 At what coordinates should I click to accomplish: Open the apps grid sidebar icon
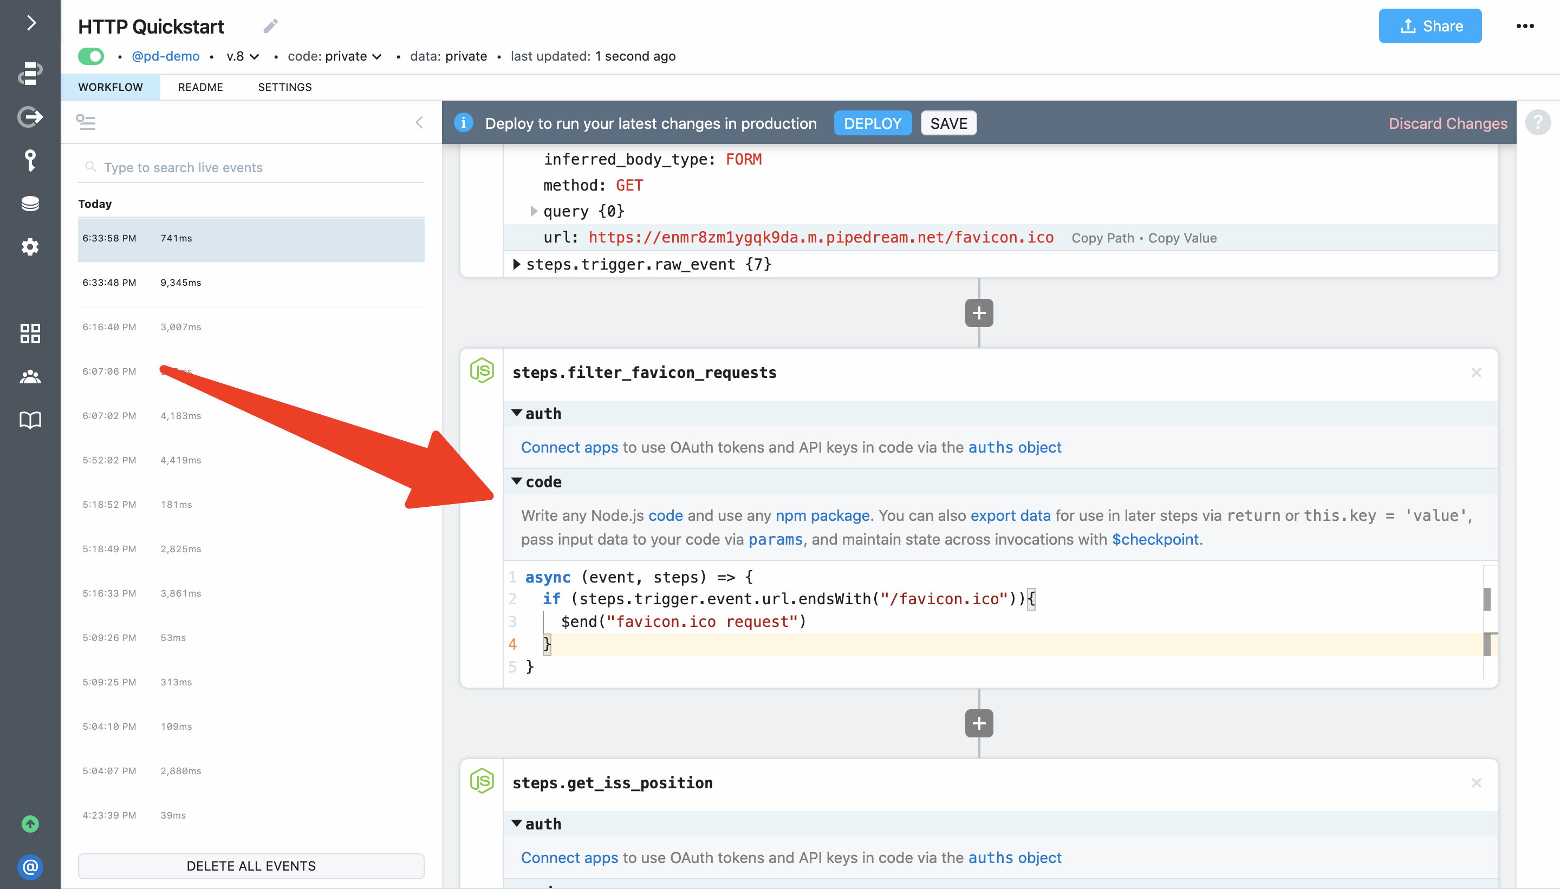click(x=30, y=334)
